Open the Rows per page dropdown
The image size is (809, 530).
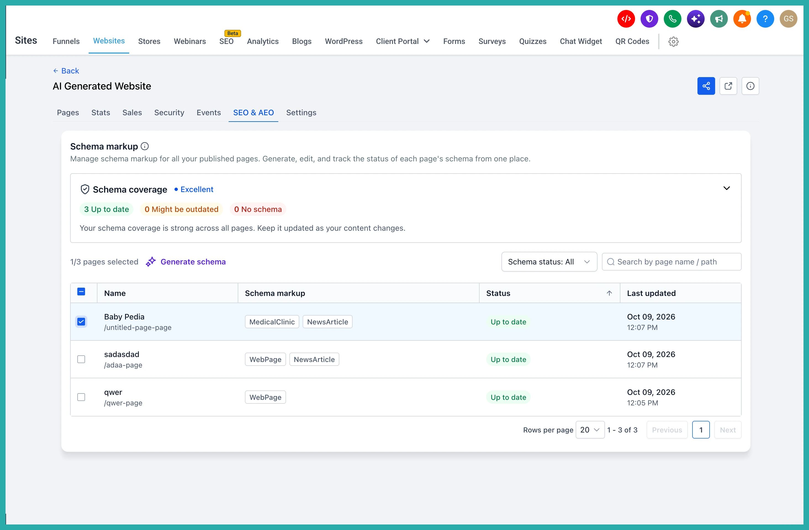(x=590, y=430)
